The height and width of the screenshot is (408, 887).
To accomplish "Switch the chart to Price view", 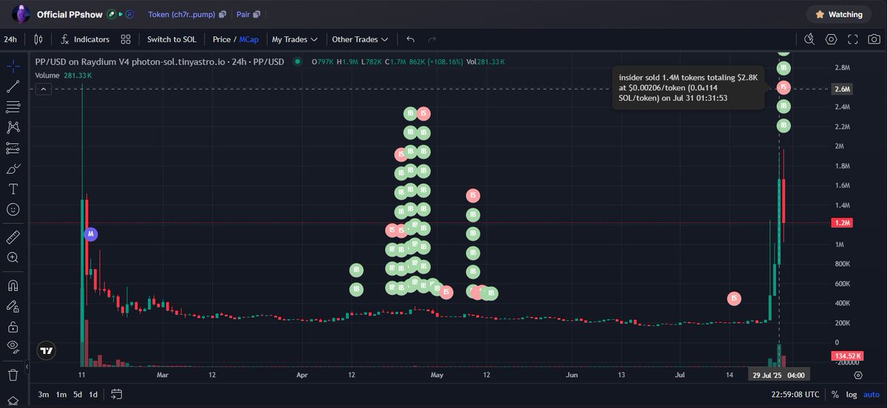I will tap(222, 39).
